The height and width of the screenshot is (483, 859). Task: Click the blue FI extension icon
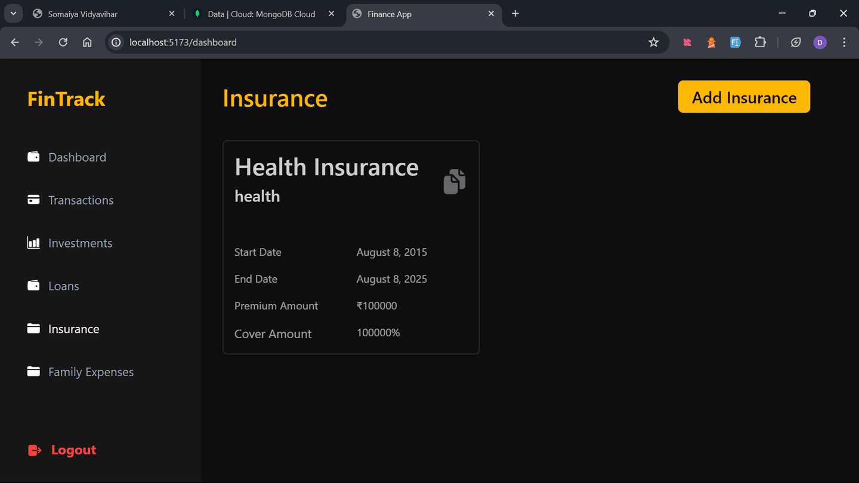click(736, 42)
